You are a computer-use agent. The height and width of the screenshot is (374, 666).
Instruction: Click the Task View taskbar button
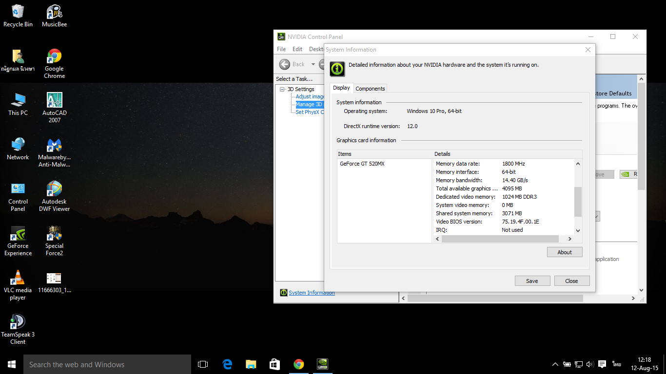pos(203,364)
